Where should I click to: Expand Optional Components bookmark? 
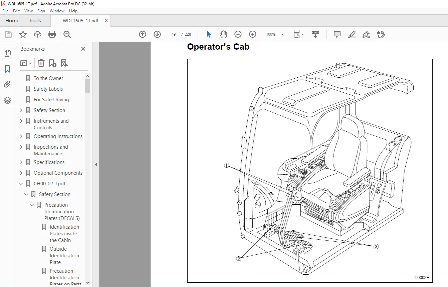pos(21,173)
